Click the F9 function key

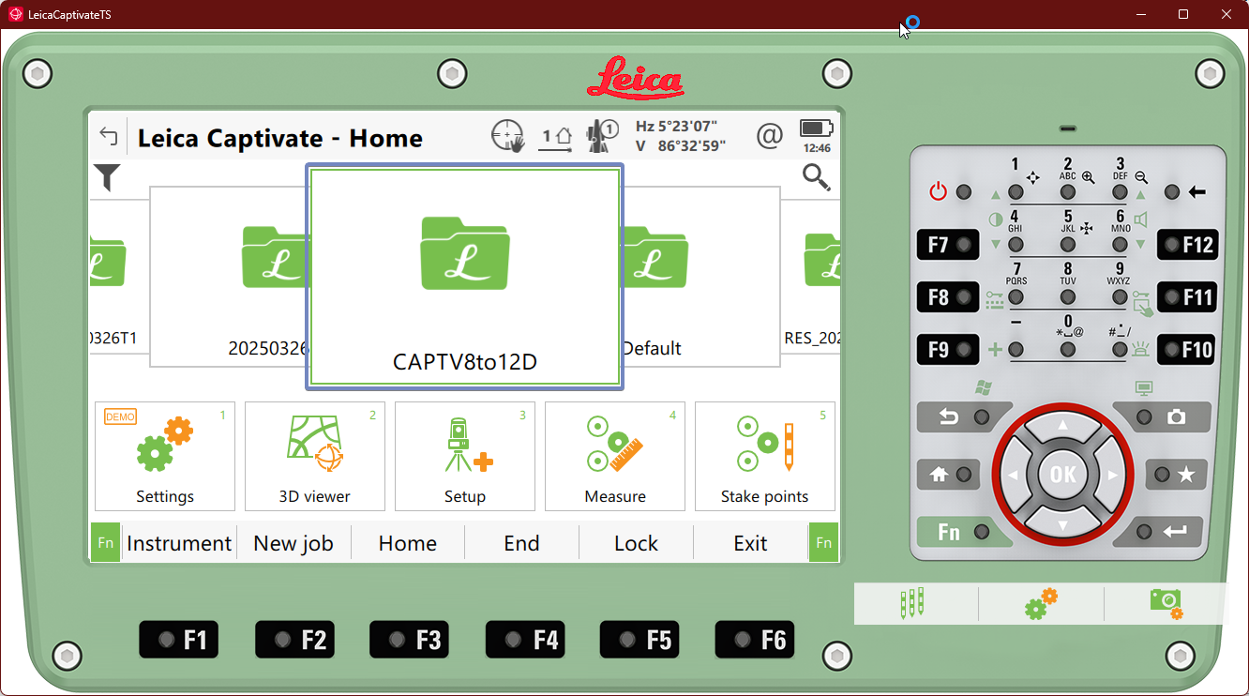pos(948,350)
